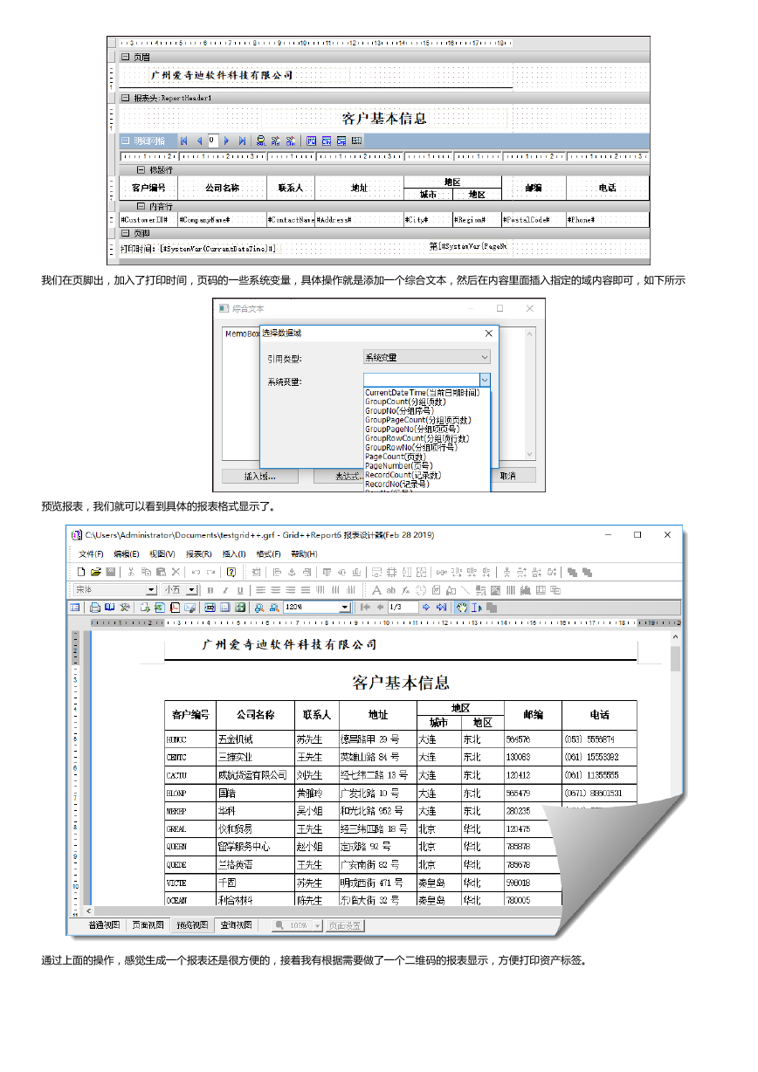Click the 页面设置 button

pyautogui.click(x=345, y=924)
